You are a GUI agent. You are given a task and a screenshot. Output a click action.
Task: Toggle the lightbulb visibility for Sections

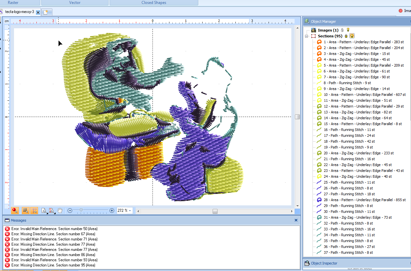pos(352,36)
